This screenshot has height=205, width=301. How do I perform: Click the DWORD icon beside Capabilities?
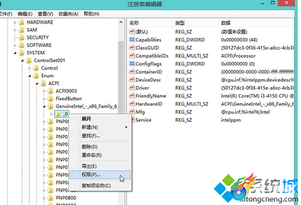(131, 40)
